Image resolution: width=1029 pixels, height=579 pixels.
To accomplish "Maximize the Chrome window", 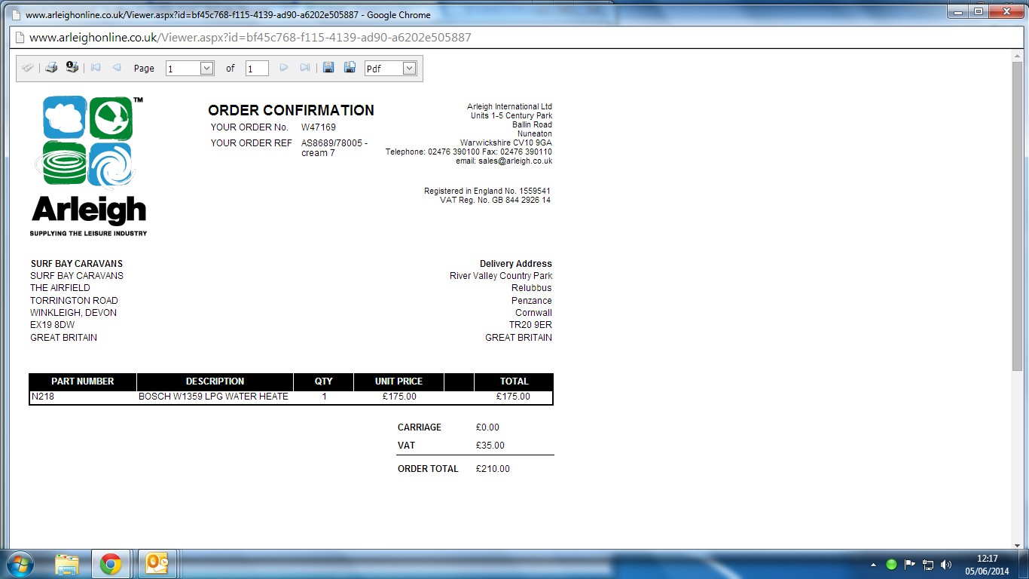I will click(x=979, y=11).
